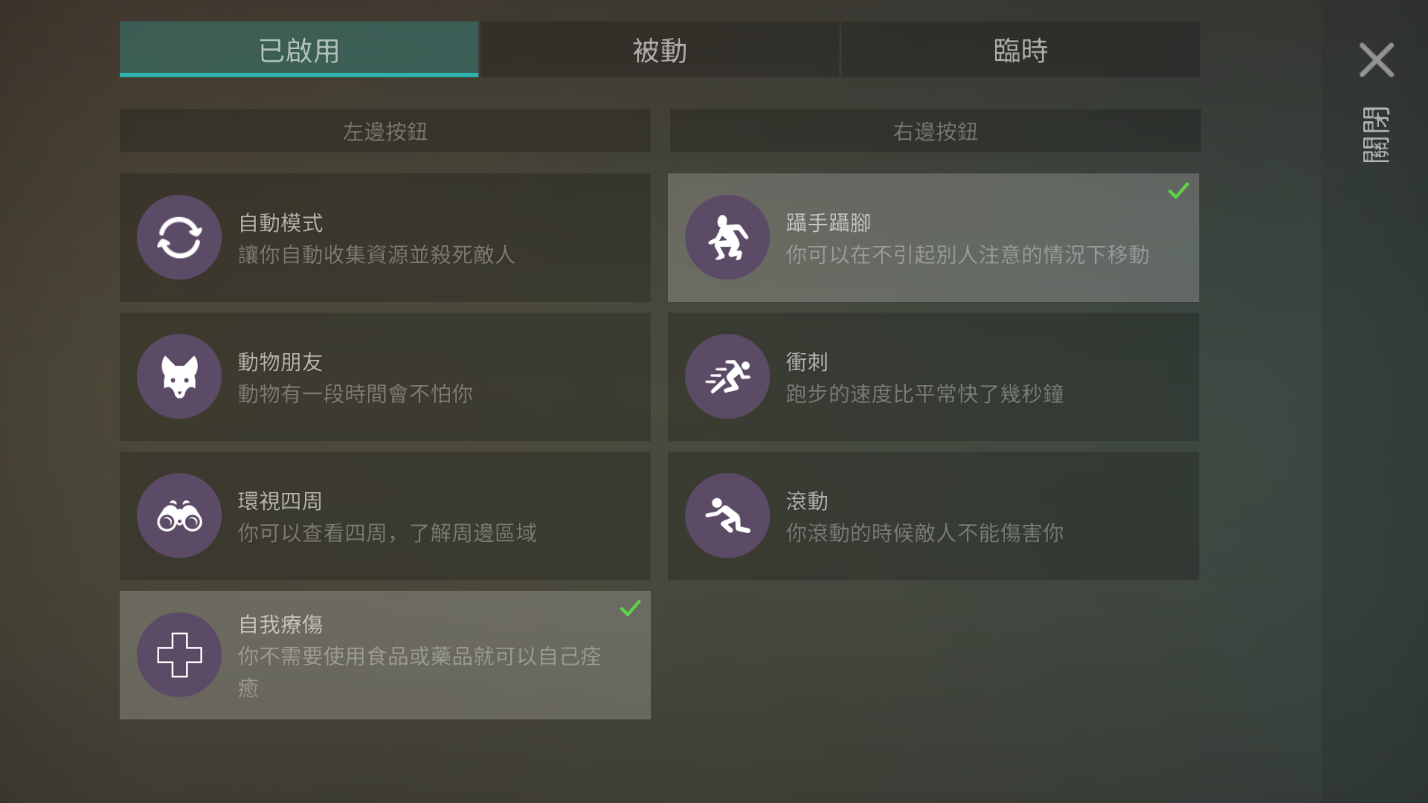Click the rolling figure Roll icon
Viewport: 1428px width, 803px height.
pos(727,515)
